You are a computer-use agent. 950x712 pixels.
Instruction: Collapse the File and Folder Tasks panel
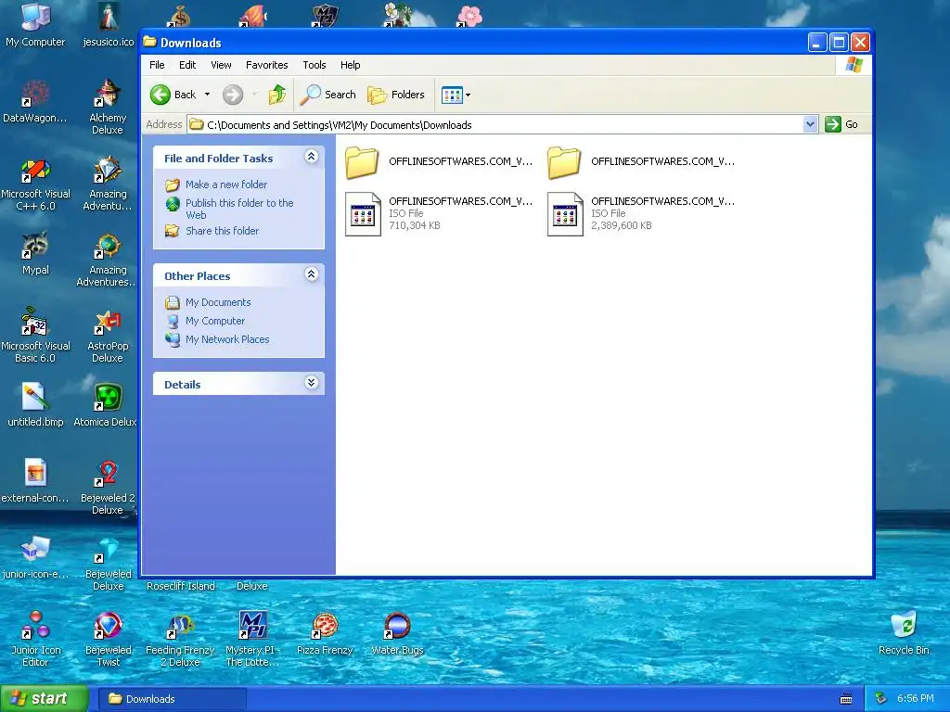click(312, 157)
